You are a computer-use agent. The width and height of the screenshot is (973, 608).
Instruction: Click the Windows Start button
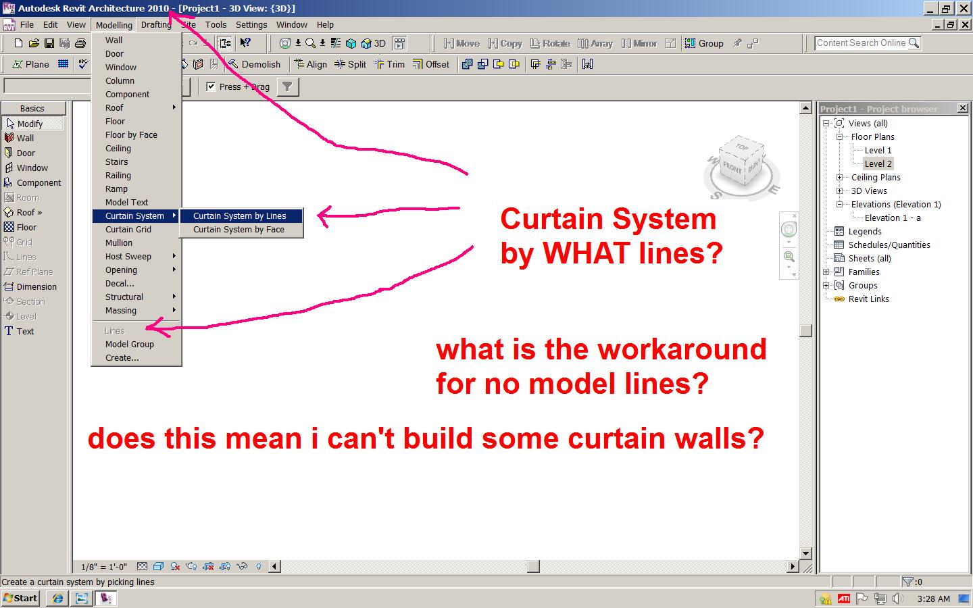[x=21, y=598]
